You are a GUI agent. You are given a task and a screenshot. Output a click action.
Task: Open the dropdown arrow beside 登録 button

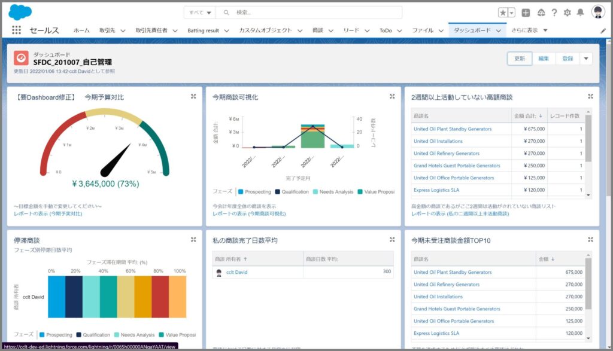click(x=586, y=59)
